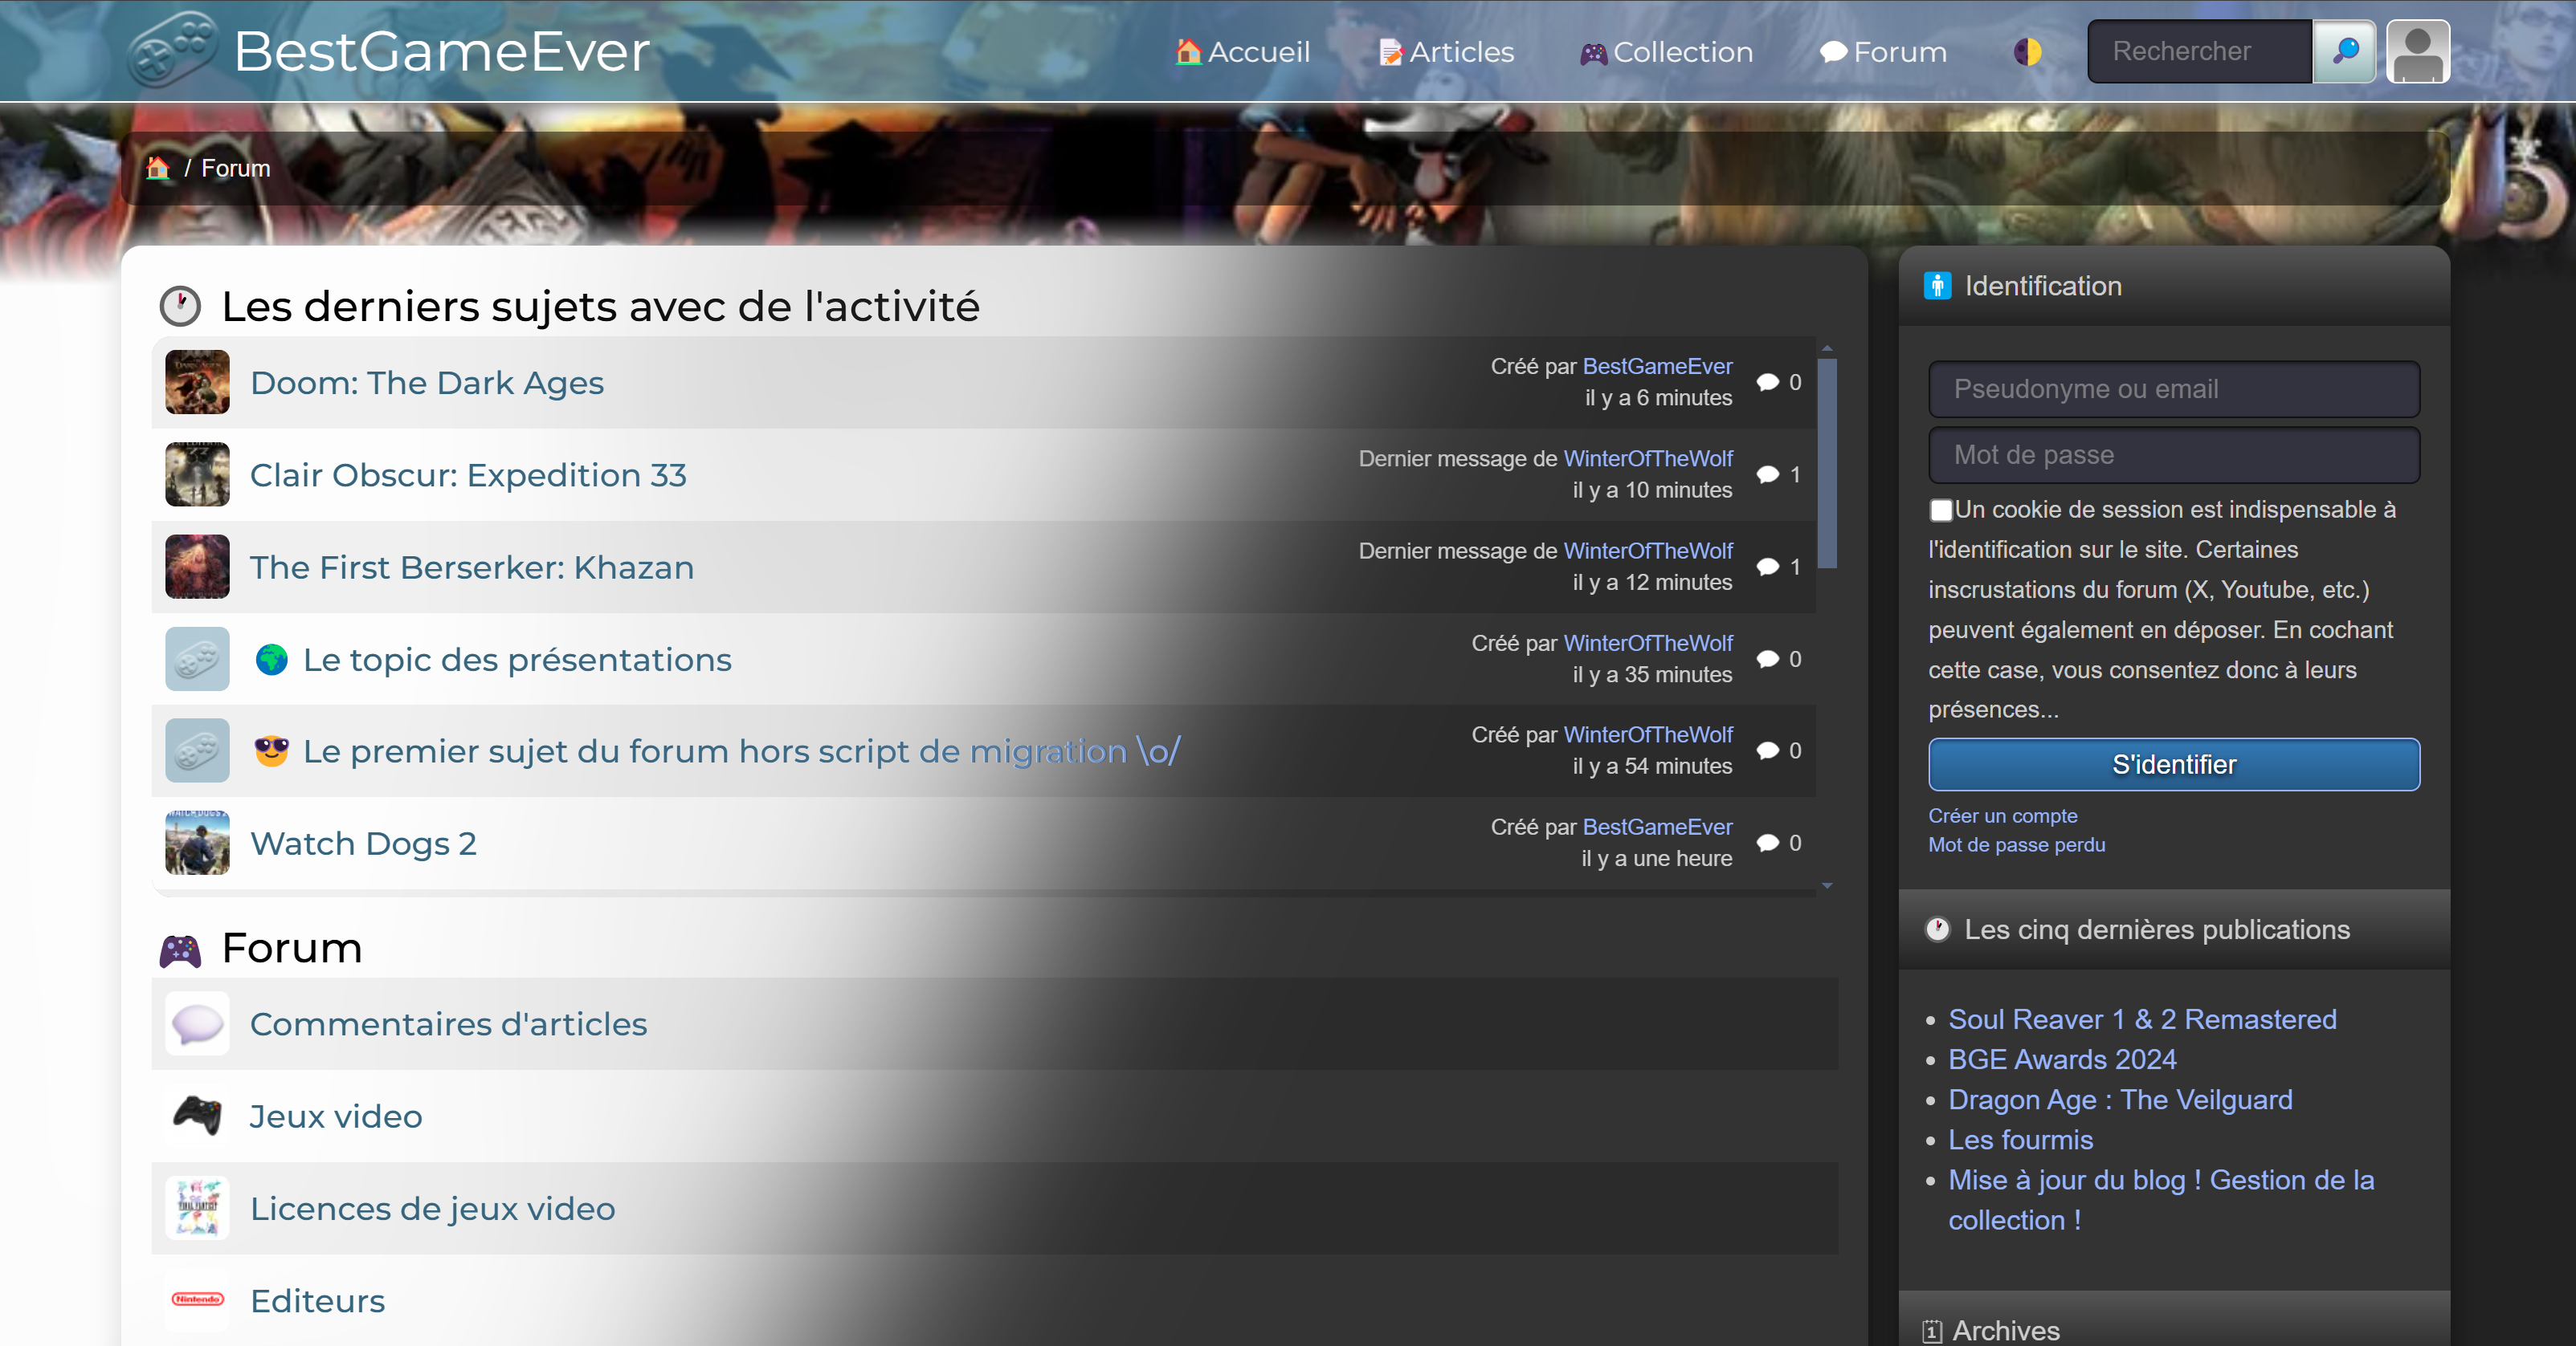The image size is (2576, 1346).
Task: Open BGE Awards 2024 publication
Action: tap(2062, 1059)
